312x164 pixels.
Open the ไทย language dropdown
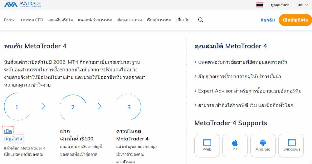coord(302,5)
